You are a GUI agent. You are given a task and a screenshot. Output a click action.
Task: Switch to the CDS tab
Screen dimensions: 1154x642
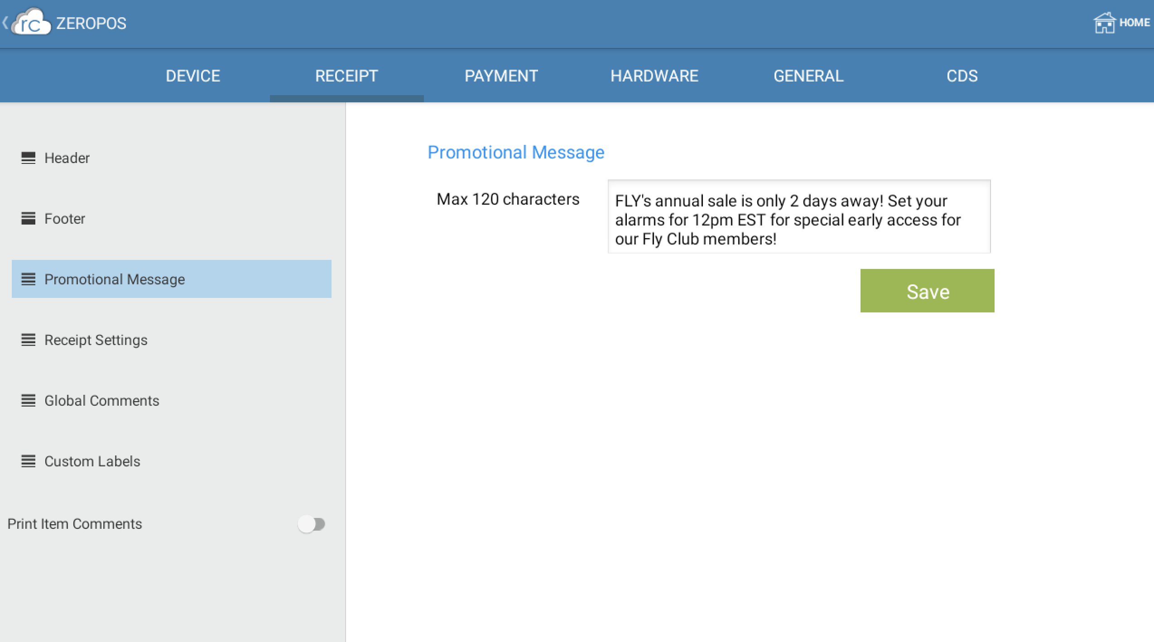point(962,76)
